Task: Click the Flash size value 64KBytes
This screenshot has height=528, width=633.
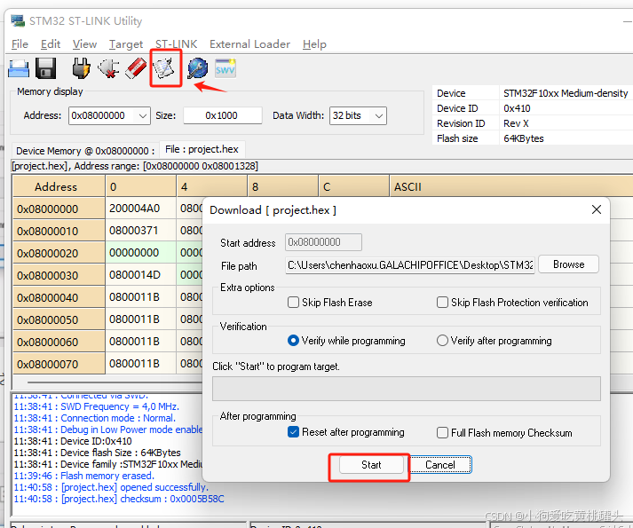Action: (x=524, y=138)
